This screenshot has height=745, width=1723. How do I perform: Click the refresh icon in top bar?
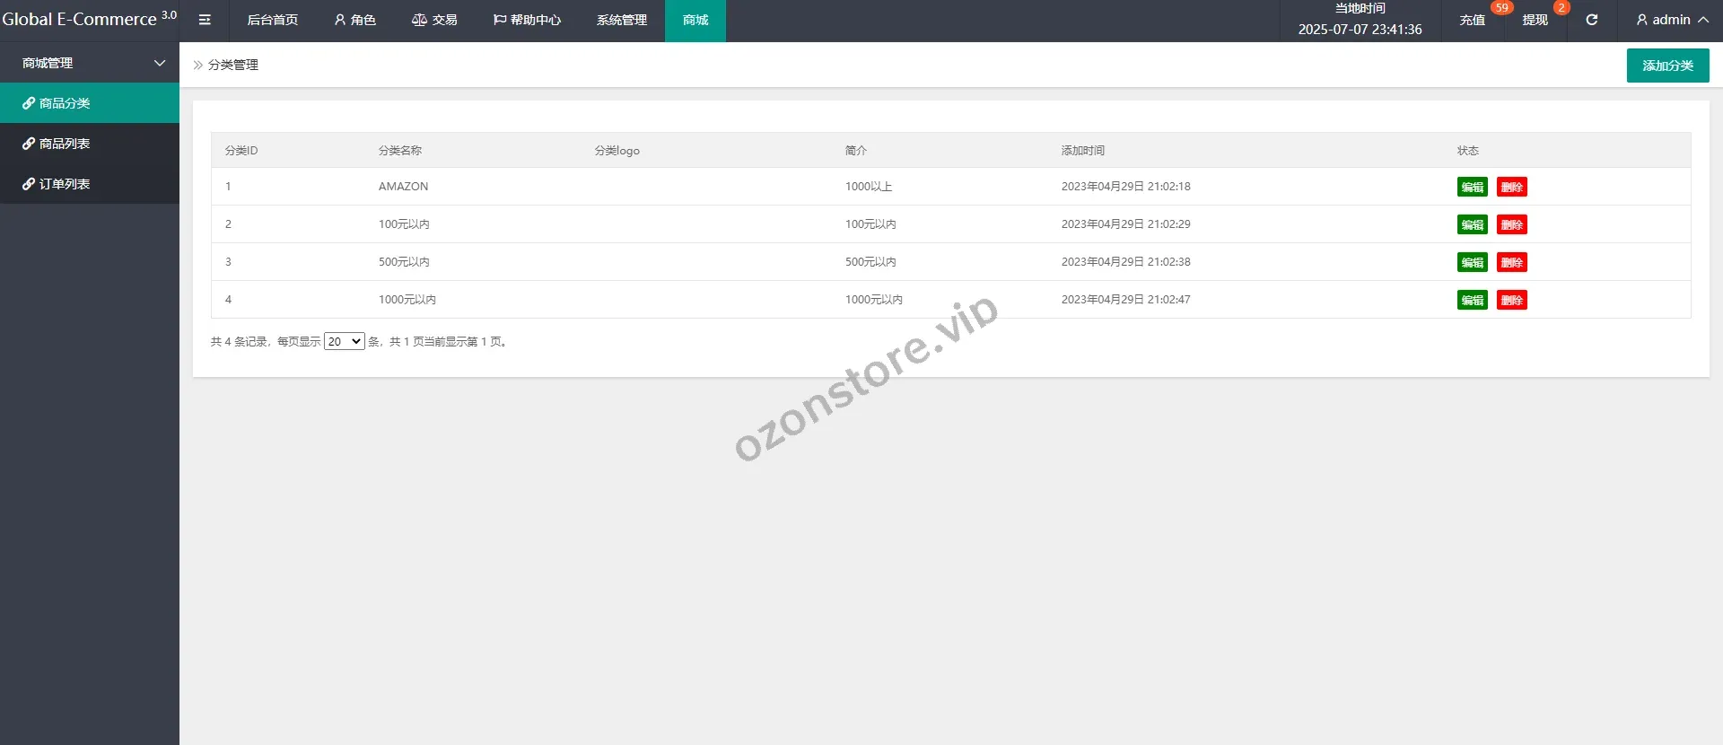click(1591, 20)
